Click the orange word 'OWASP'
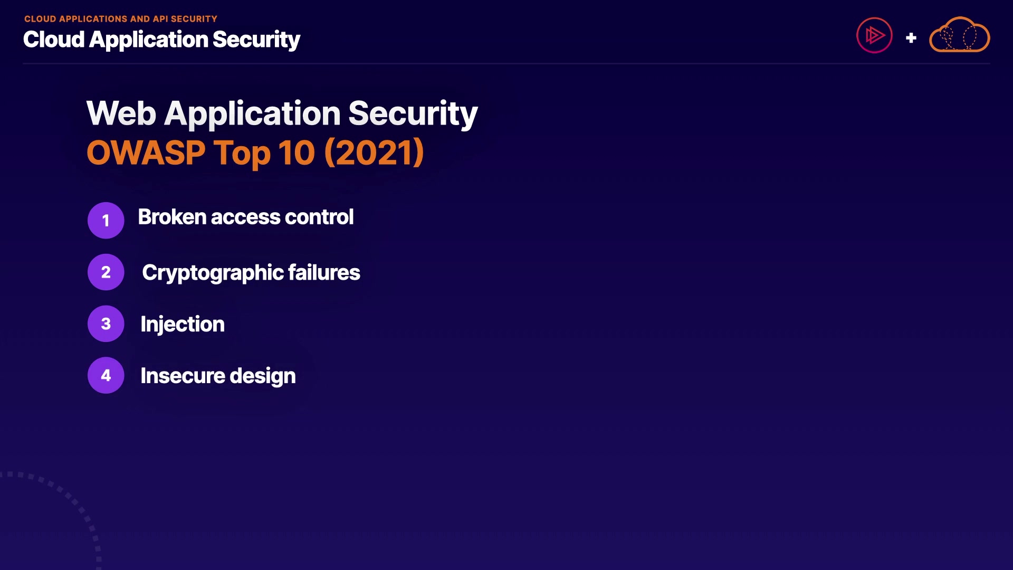This screenshot has width=1013, height=570. click(146, 153)
